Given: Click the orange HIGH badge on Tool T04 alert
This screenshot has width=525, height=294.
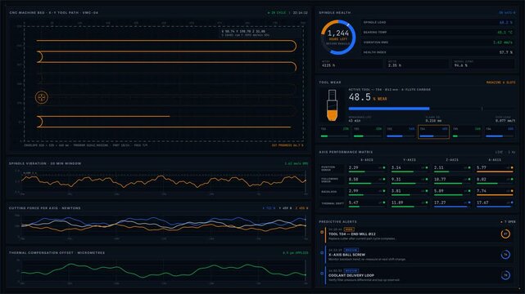Looking at the screenshot, I should pos(349,229).
